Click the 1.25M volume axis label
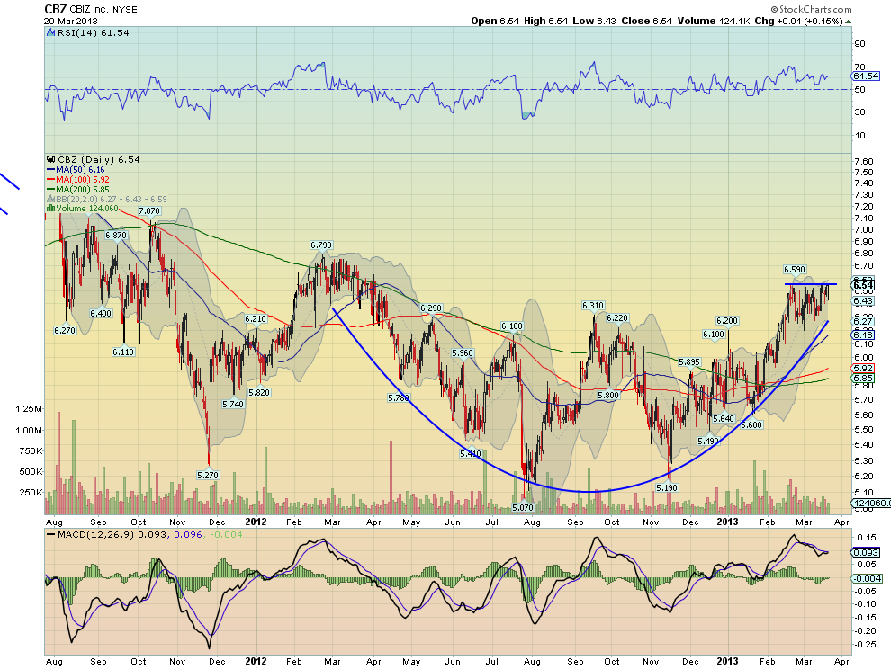The width and height of the screenshot is (891, 669). (x=29, y=409)
